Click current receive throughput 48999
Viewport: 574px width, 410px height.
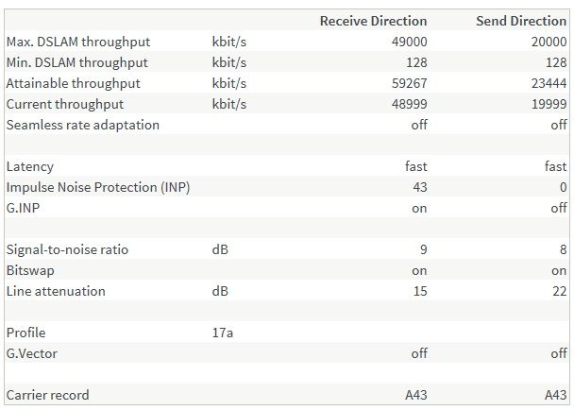point(410,104)
